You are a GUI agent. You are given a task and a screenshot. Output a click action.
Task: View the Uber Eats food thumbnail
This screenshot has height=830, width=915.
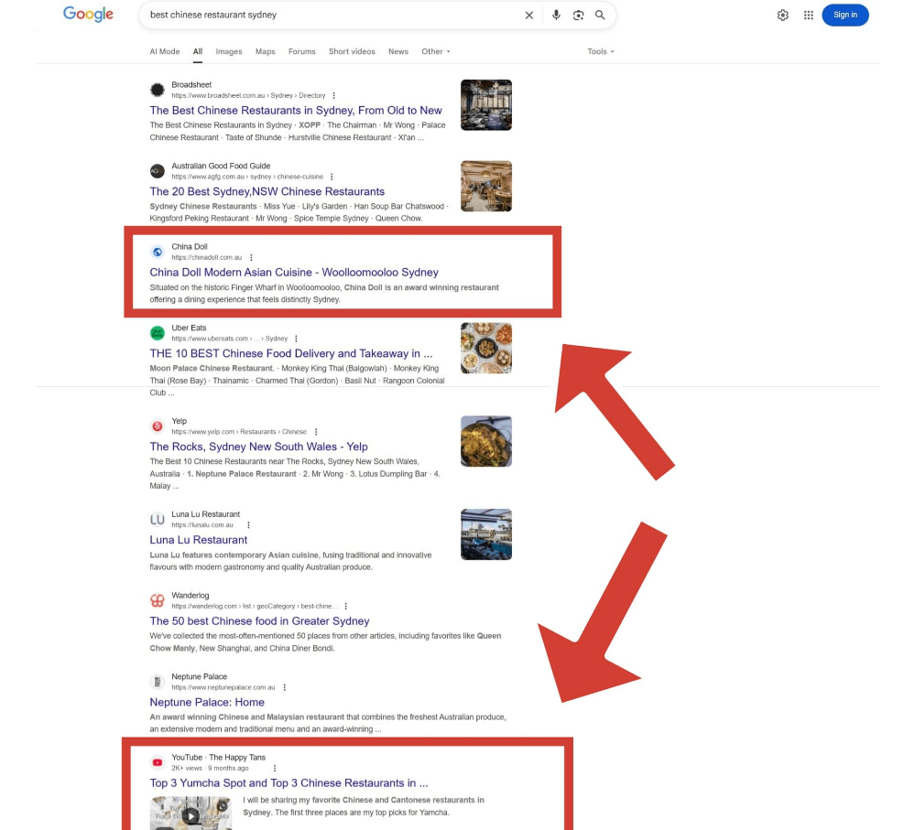[x=486, y=348]
